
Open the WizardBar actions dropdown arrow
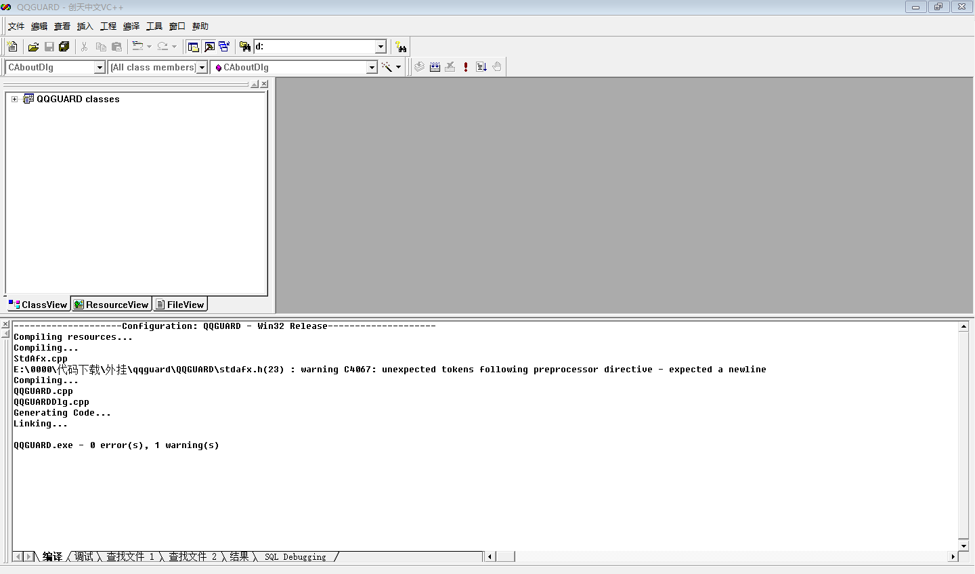pos(398,67)
